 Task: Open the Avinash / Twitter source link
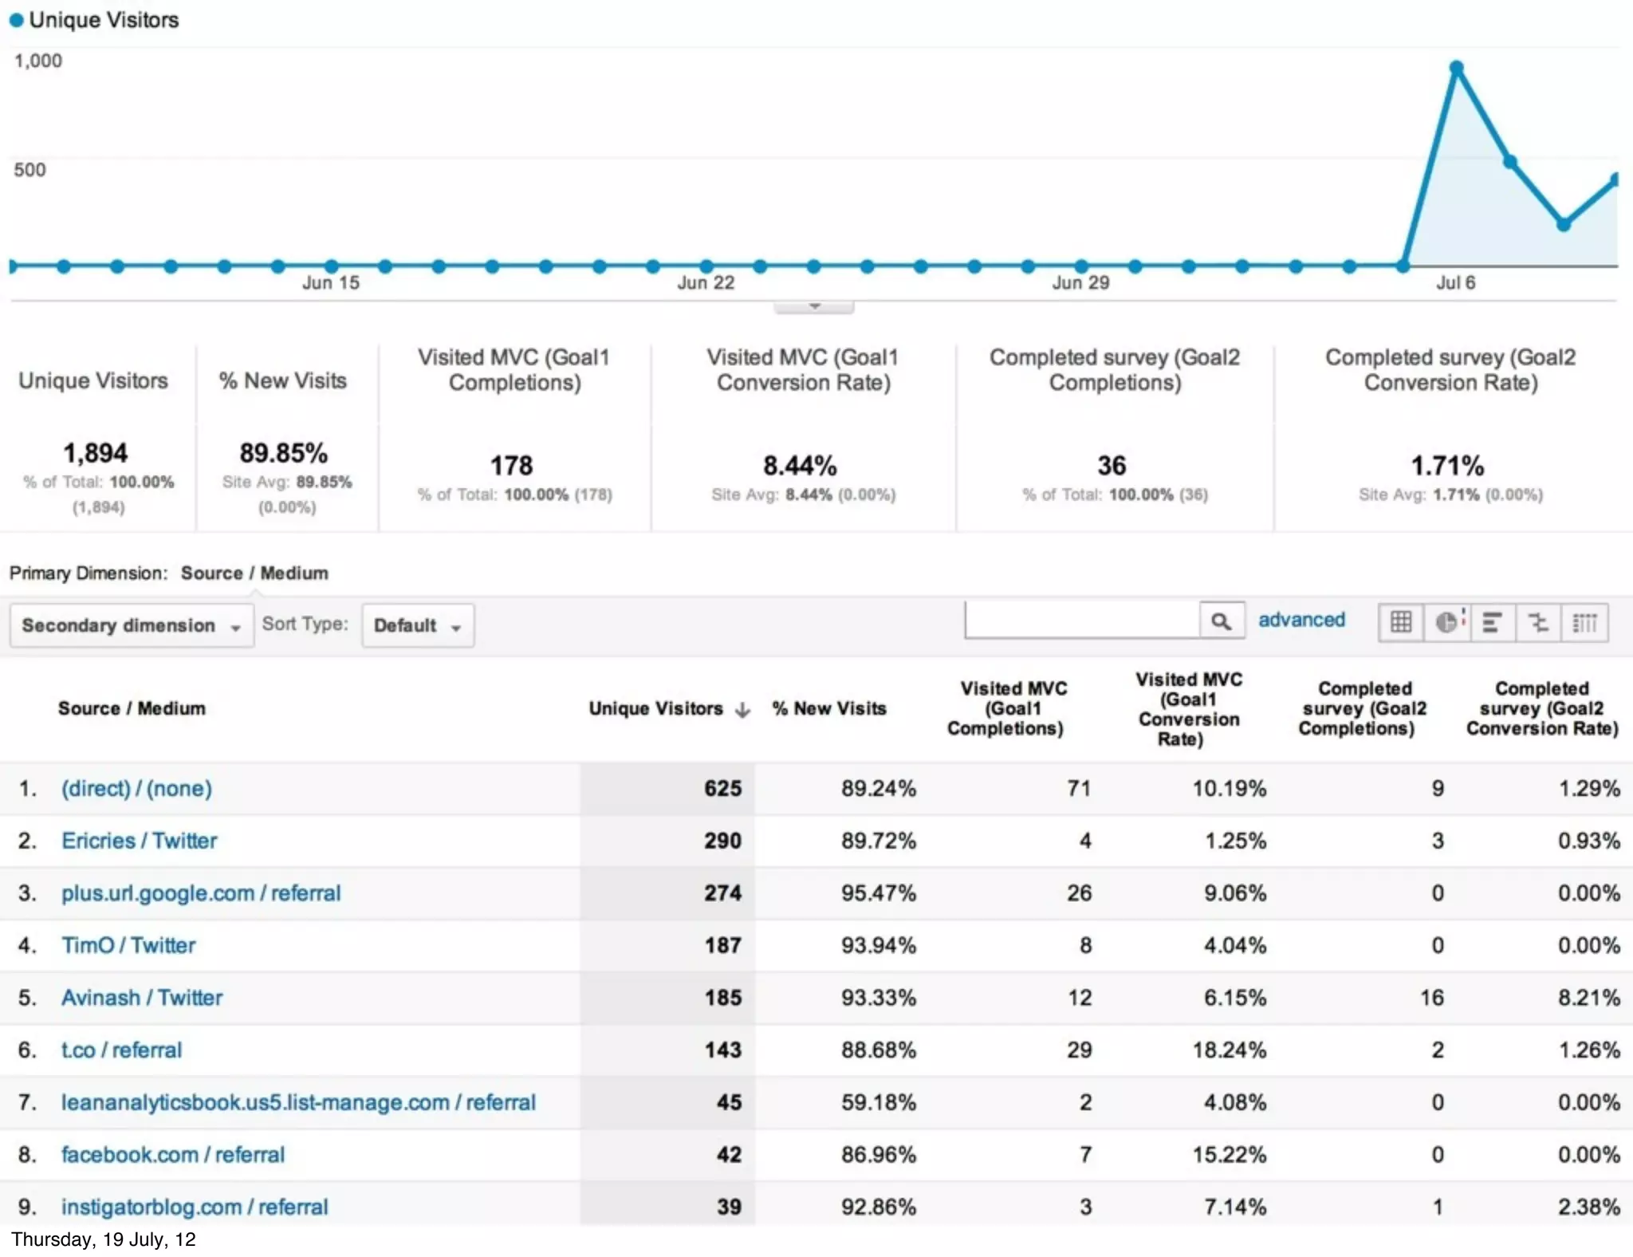(x=142, y=997)
